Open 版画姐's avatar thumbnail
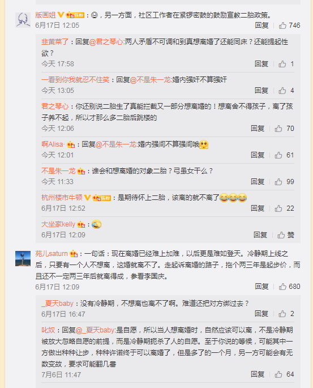The height and width of the screenshot is (388, 313). [23, 20]
